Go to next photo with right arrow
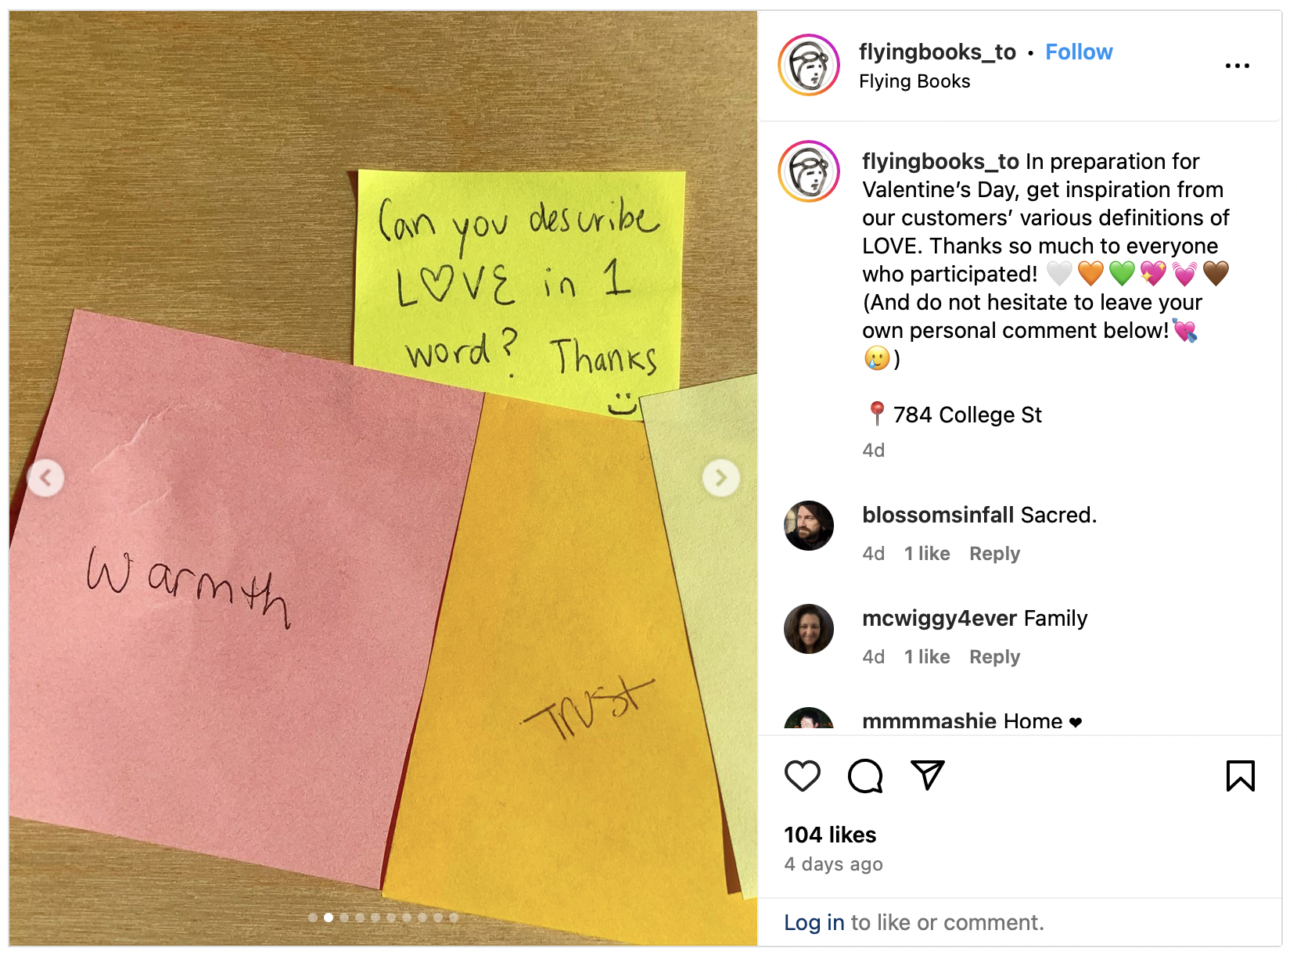Image resolution: width=1297 pixels, height=959 pixels. click(720, 478)
